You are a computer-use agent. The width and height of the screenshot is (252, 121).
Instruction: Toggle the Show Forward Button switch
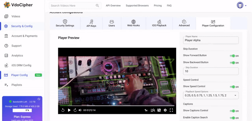[x=232, y=56]
